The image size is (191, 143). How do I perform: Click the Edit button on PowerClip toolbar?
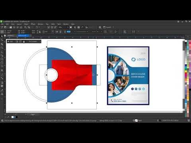coord(10,42)
